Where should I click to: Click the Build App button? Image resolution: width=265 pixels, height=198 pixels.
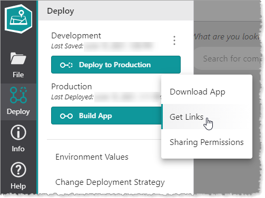(106, 116)
